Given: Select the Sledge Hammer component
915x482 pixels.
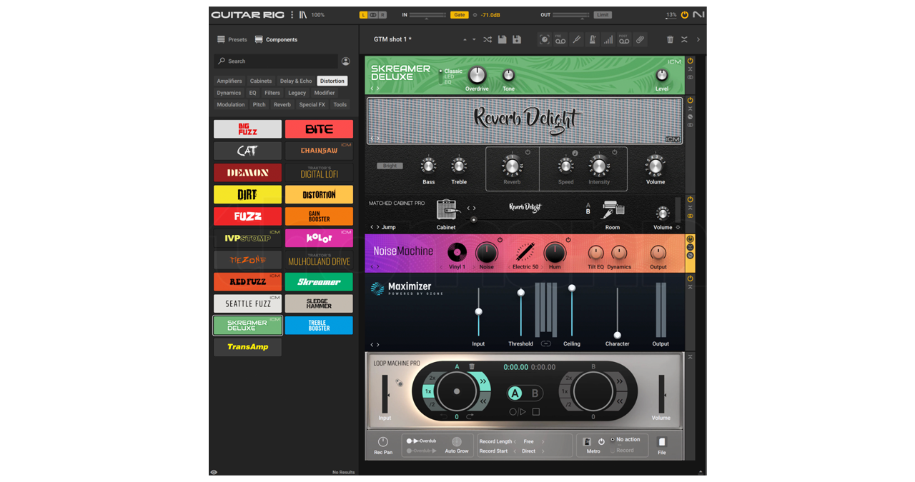Looking at the screenshot, I should [319, 303].
